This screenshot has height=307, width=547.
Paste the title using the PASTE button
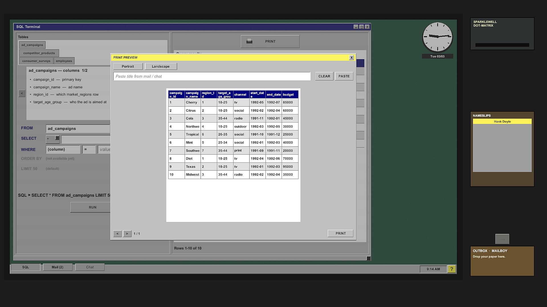pyautogui.click(x=344, y=76)
